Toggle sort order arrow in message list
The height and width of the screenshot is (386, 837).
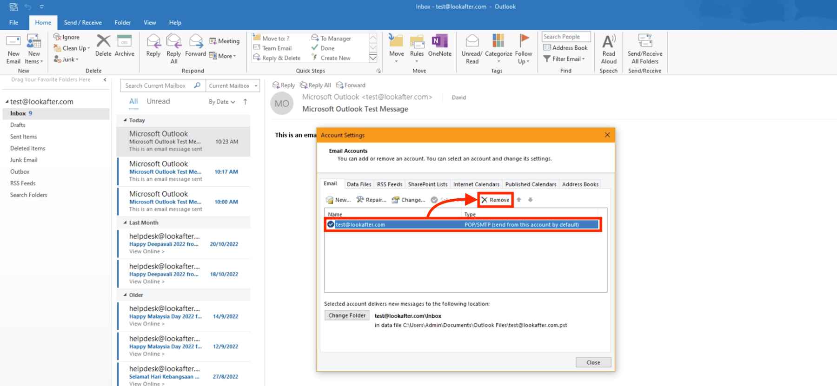245,102
